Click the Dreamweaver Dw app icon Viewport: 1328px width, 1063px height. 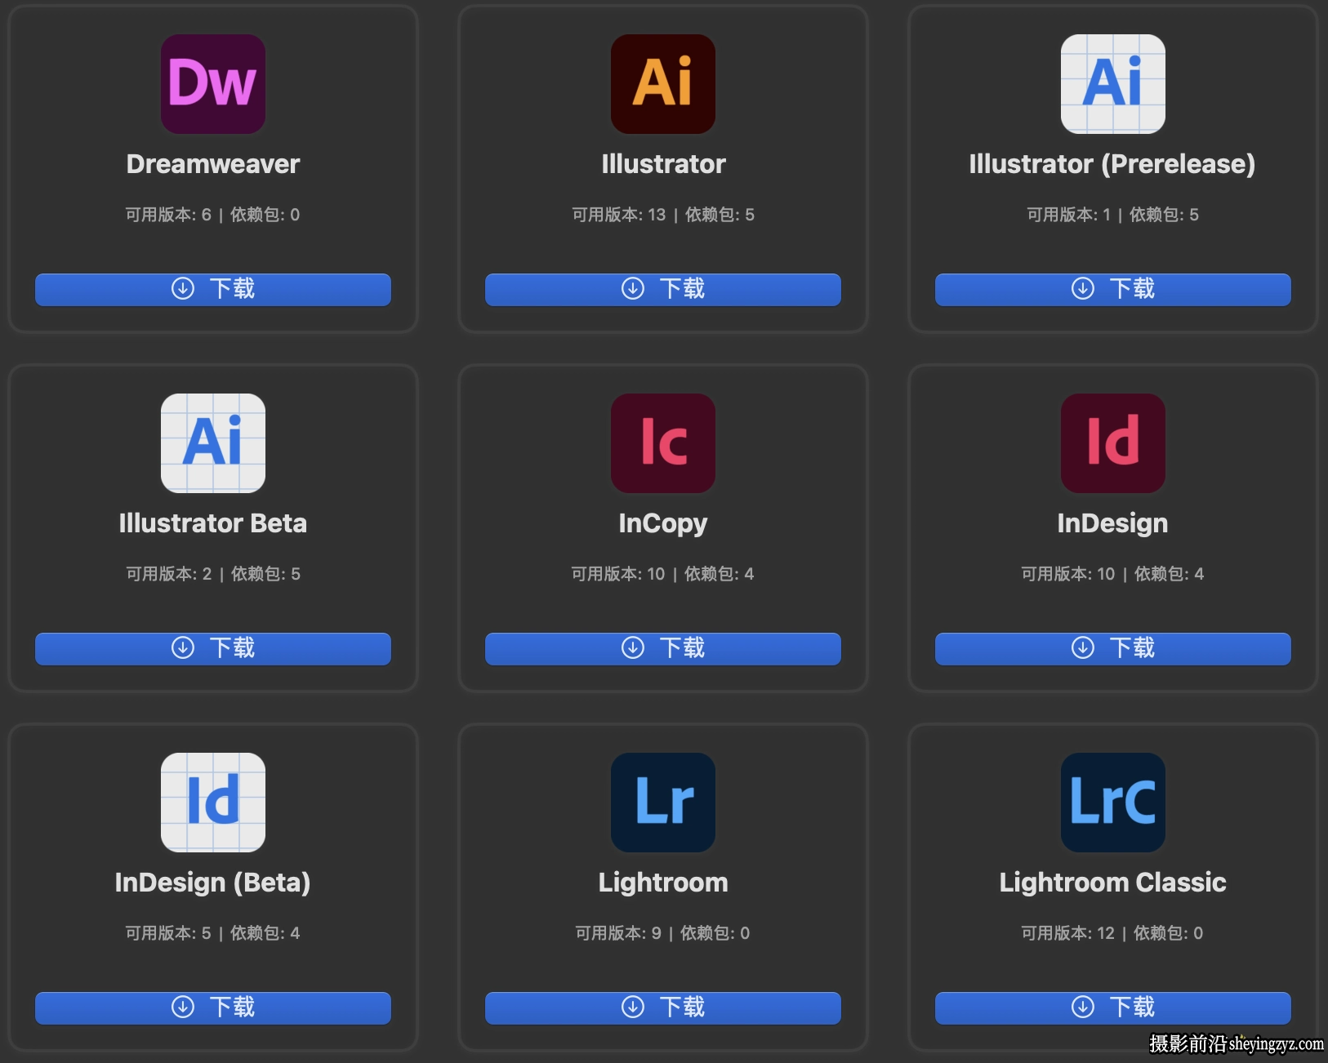coord(213,84)
